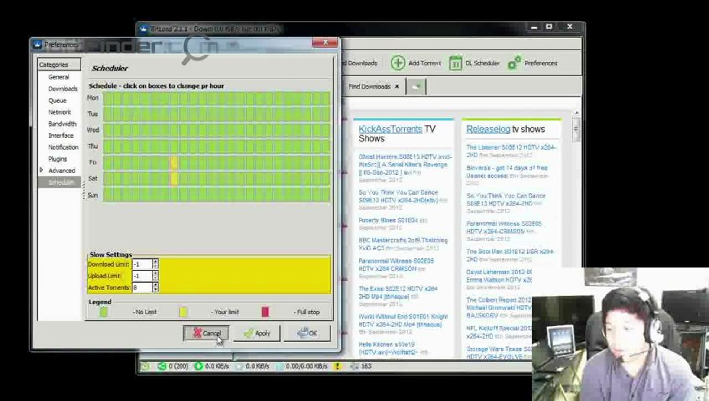Open The Listener S03E12 link
The image size is (709, 401).
pos(511,151)
